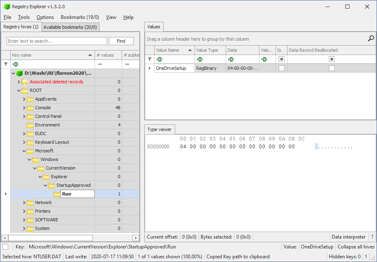Sort by Key name column header
Image resolution: width=377 pixels, height=262 pixels.
(x=52, y=55)
